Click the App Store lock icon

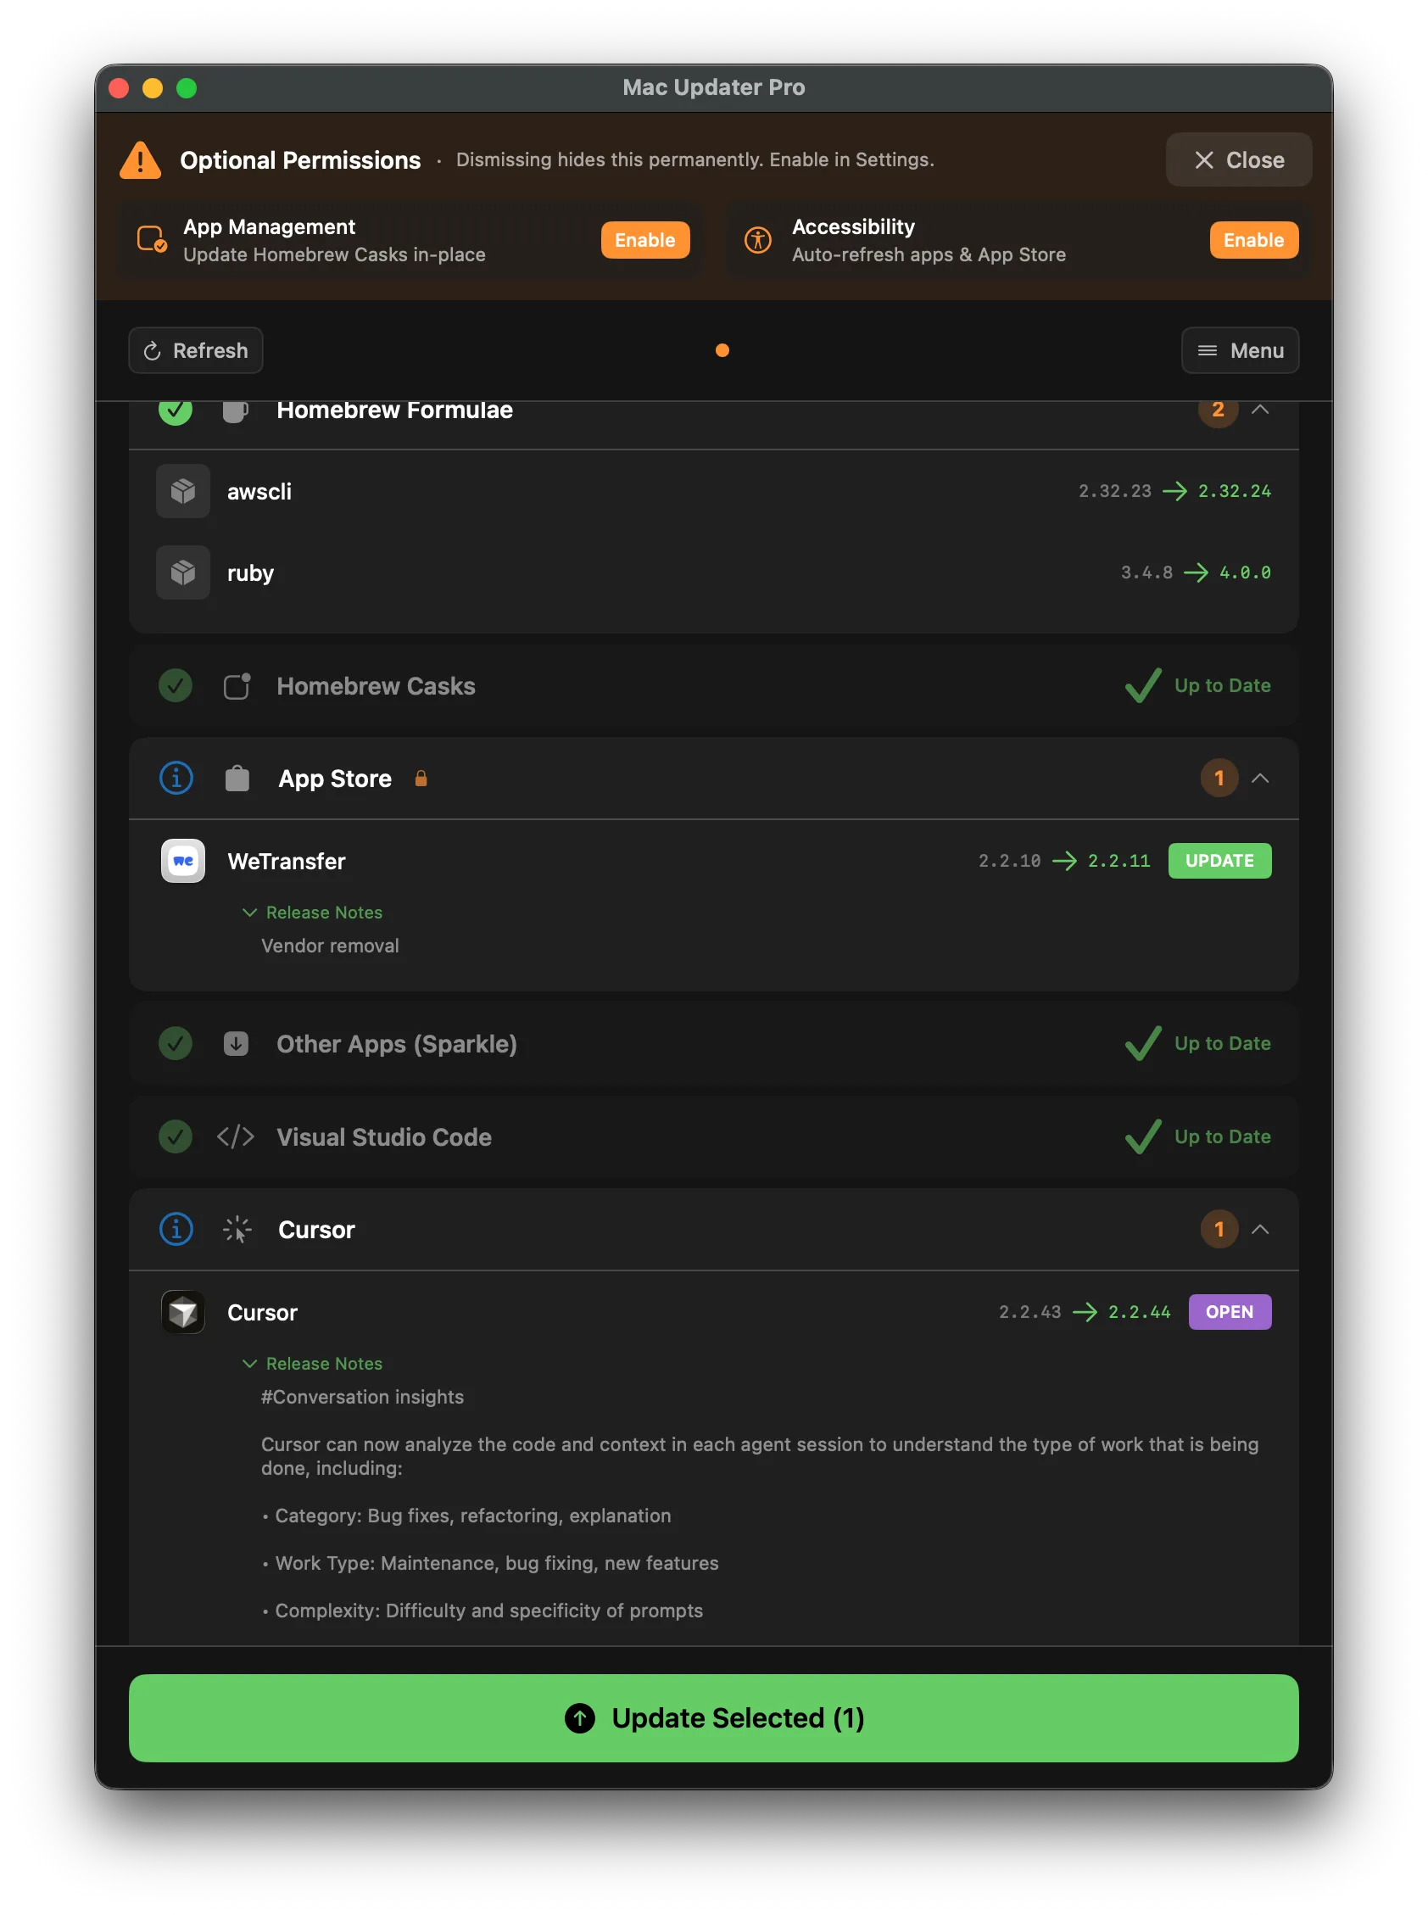pos(421,779)
